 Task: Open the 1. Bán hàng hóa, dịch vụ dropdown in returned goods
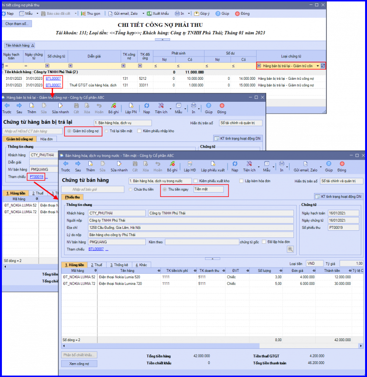click(x=123, y=123)
